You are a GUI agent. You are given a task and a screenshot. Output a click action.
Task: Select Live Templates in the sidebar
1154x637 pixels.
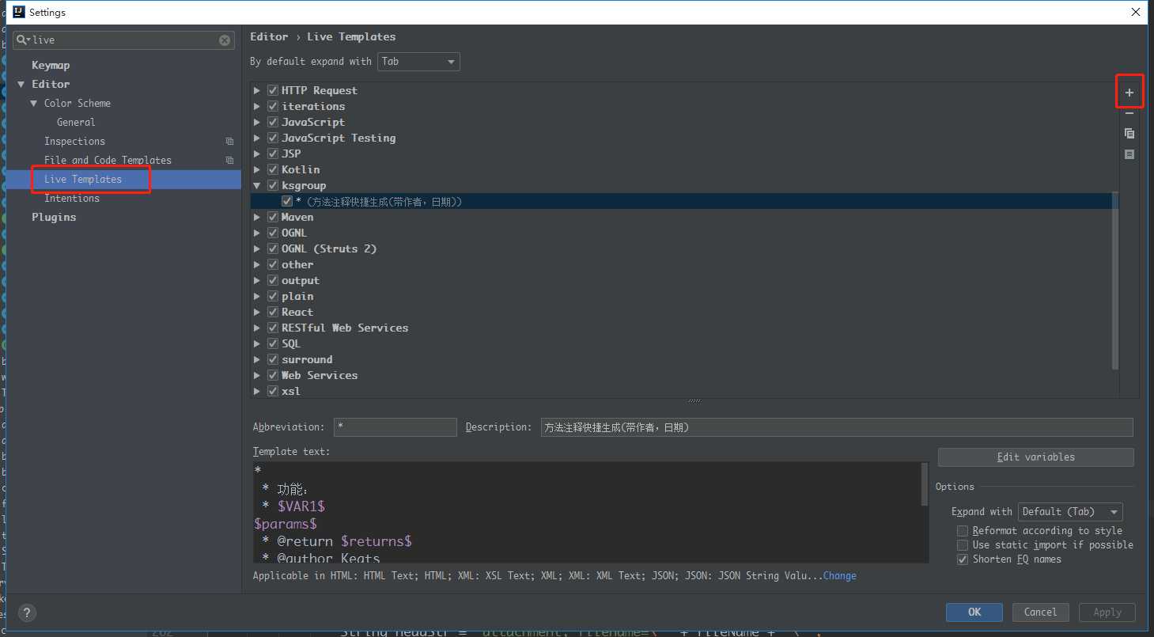tap(83, 180)
